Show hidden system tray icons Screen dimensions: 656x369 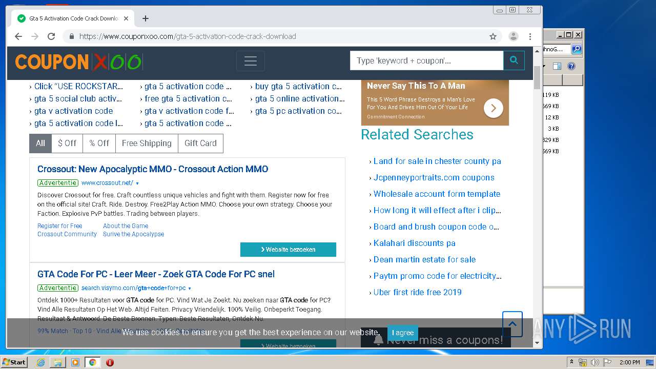pos(571,362)
